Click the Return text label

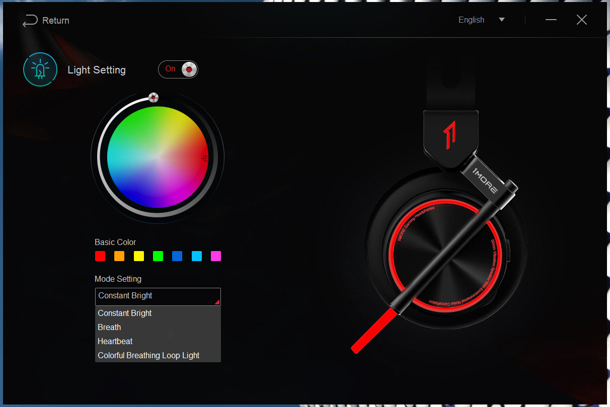click(56, 21)
